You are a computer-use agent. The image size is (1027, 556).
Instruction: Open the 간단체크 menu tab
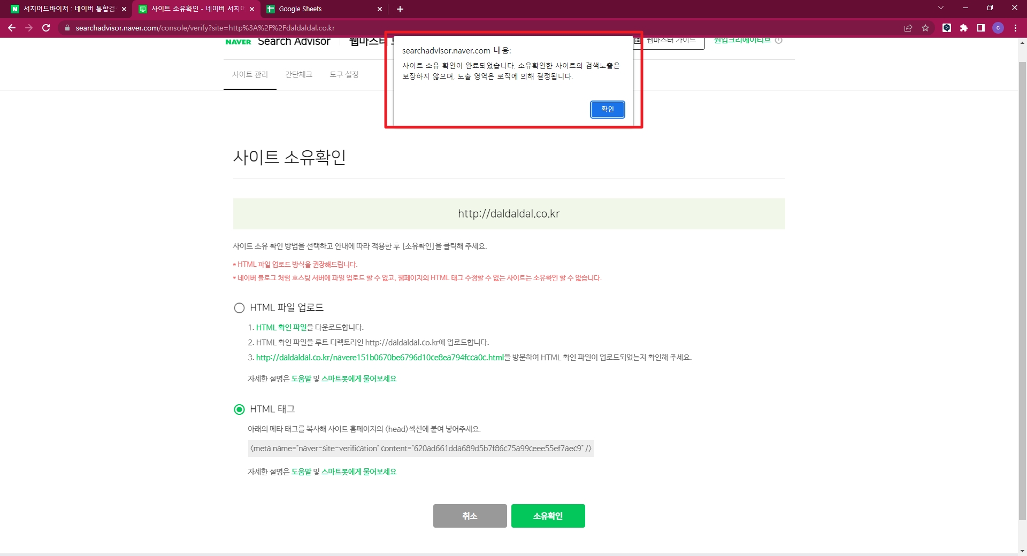coord(298,75)
